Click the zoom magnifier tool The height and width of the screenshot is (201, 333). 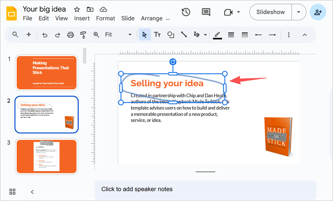(x=96, y=35)
